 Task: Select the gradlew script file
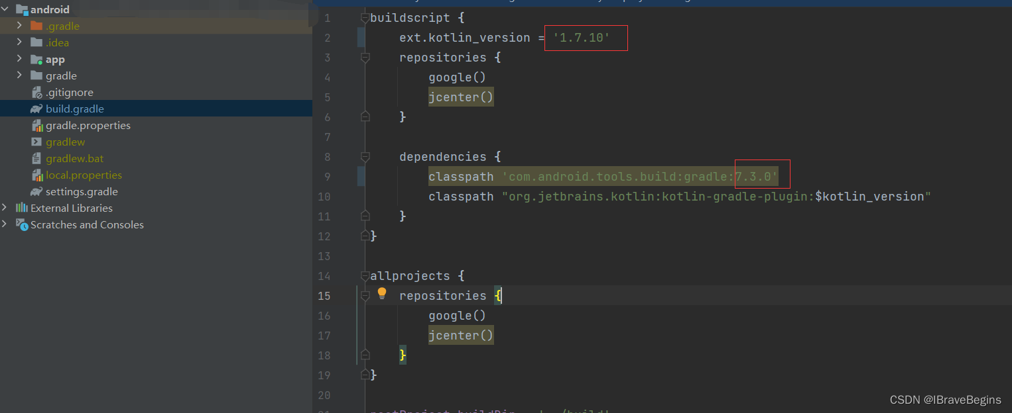tap(65, 142)
